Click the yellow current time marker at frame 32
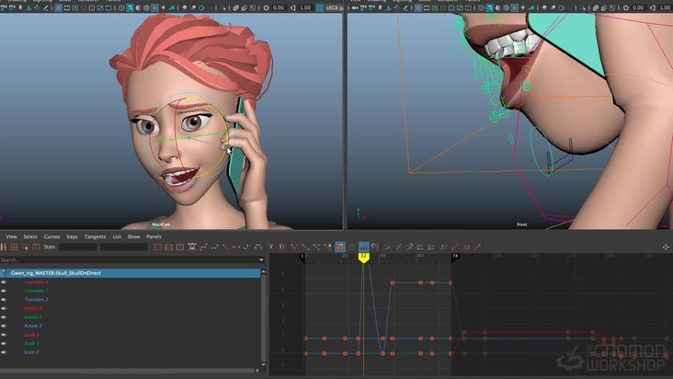 coord(364,257)
